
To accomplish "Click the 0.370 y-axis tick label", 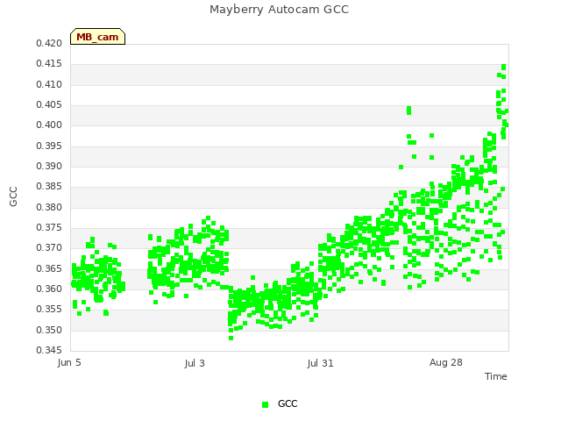I will pyautogui.click(x=49, y=247).
